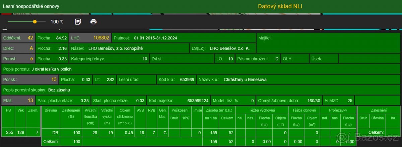402x147 pixels.
Task: Click the LHC code 108802 field
Action: pos(90,38)
